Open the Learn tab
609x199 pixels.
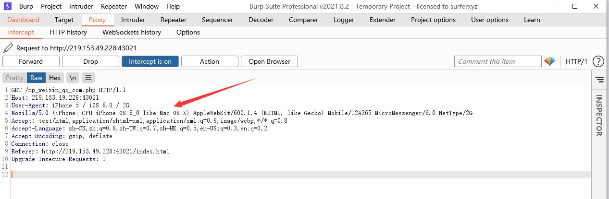pos(532,20)
